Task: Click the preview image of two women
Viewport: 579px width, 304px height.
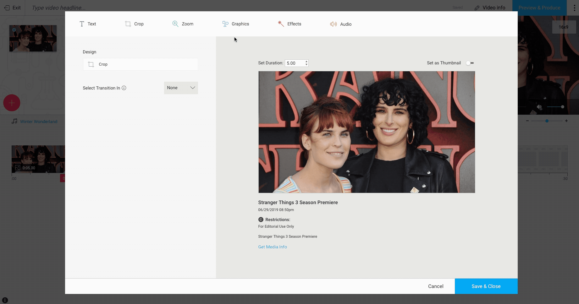Action: point(367,132)
